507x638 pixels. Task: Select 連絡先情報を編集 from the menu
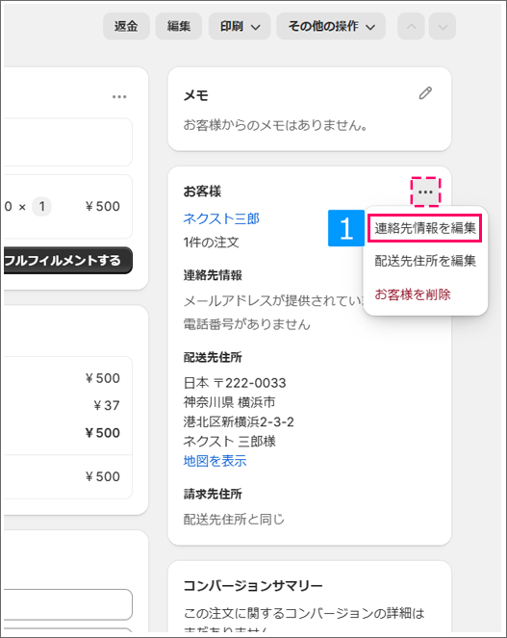(x=425, y=228)
